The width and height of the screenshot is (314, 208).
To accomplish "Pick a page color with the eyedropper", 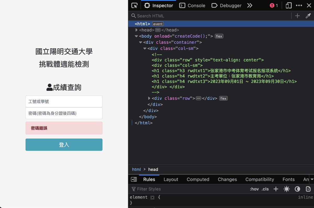I will click(308, 16).
